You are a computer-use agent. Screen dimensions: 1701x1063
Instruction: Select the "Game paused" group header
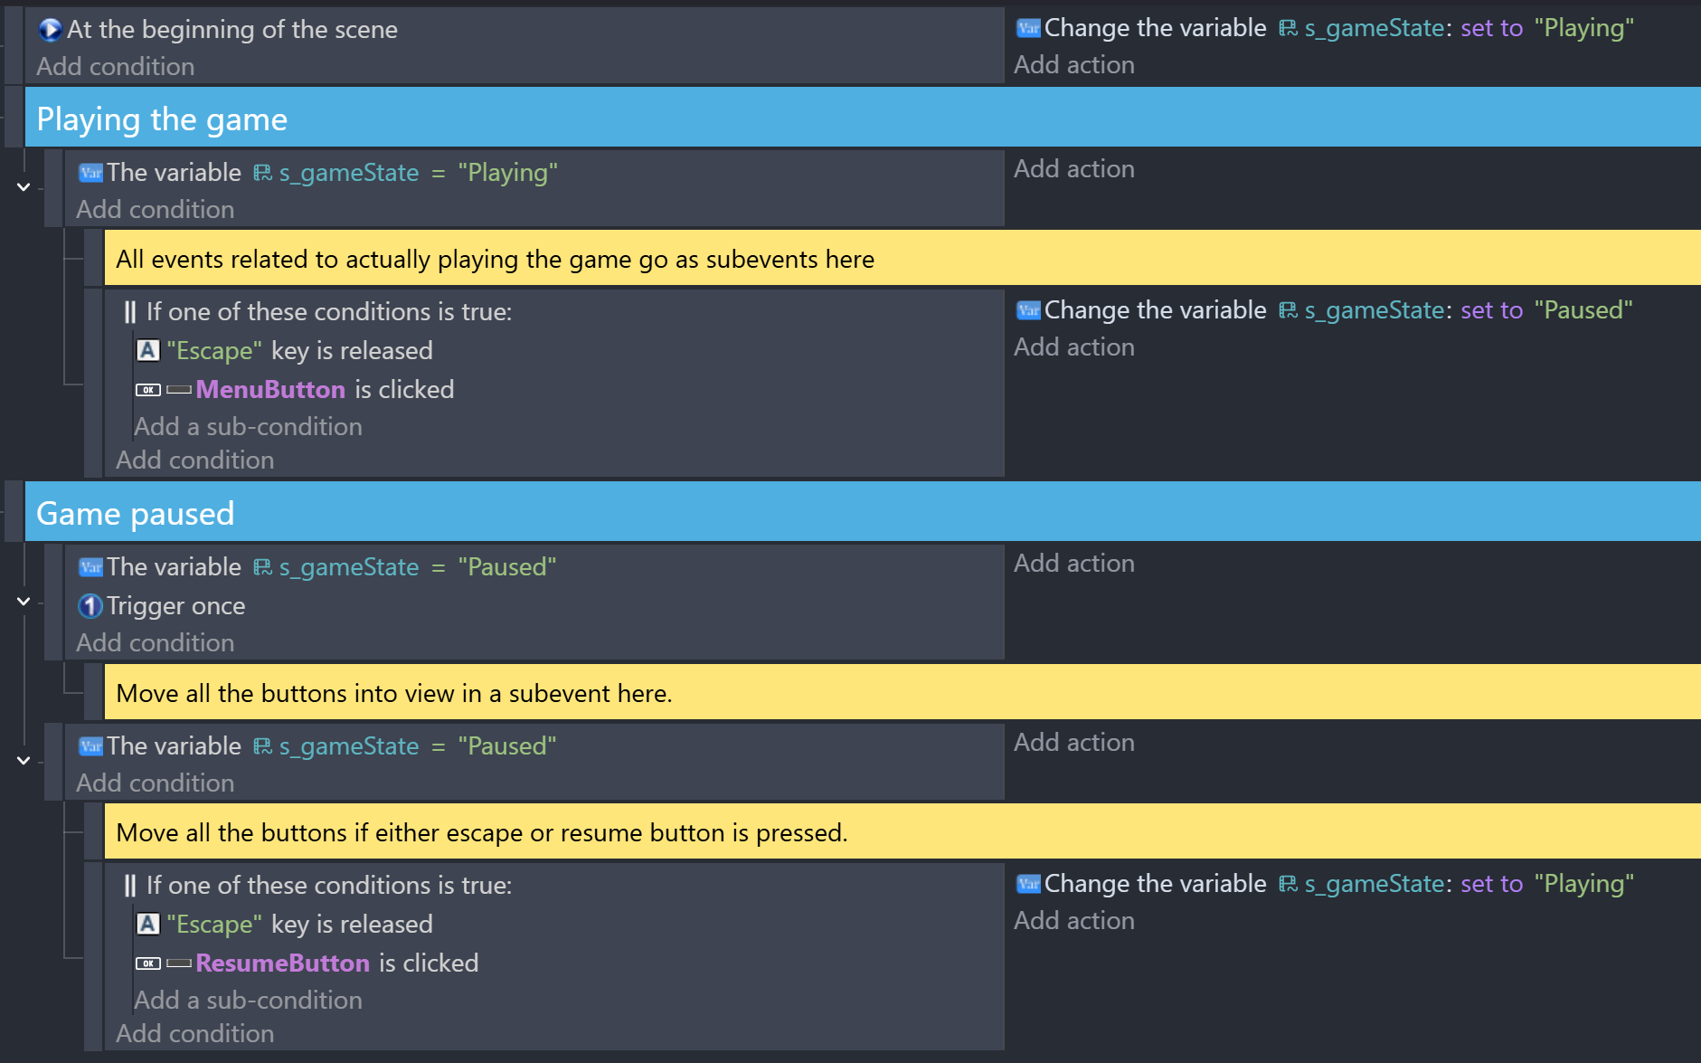[x=863, y=513]
